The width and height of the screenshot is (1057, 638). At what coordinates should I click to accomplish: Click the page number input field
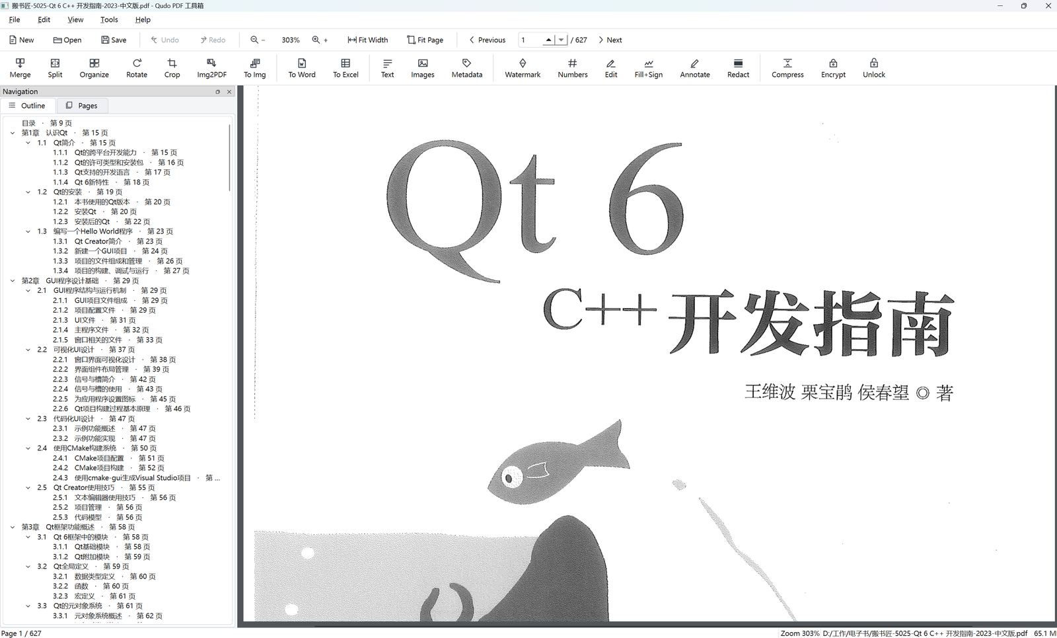[530, 40]
